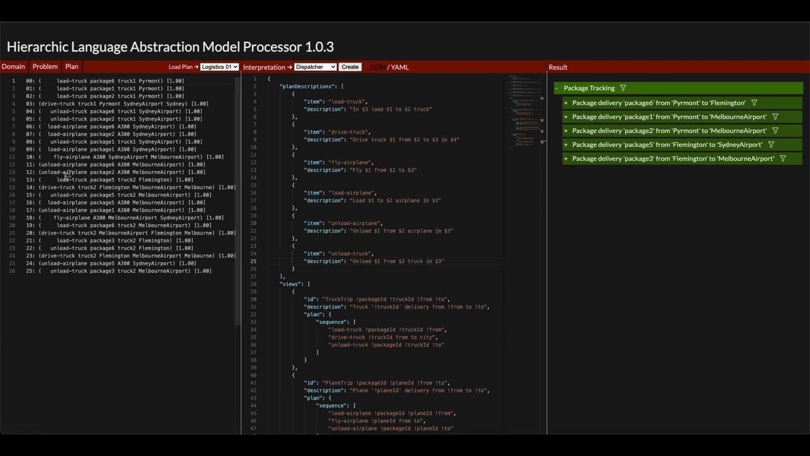Expand package1 Pyrmont to MelbourneAirport delivery

[x=566, y=117]
